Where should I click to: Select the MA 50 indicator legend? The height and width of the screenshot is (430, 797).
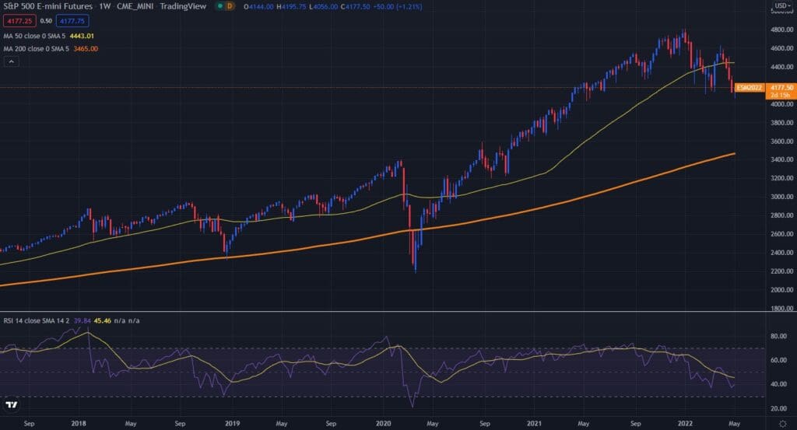31,35
